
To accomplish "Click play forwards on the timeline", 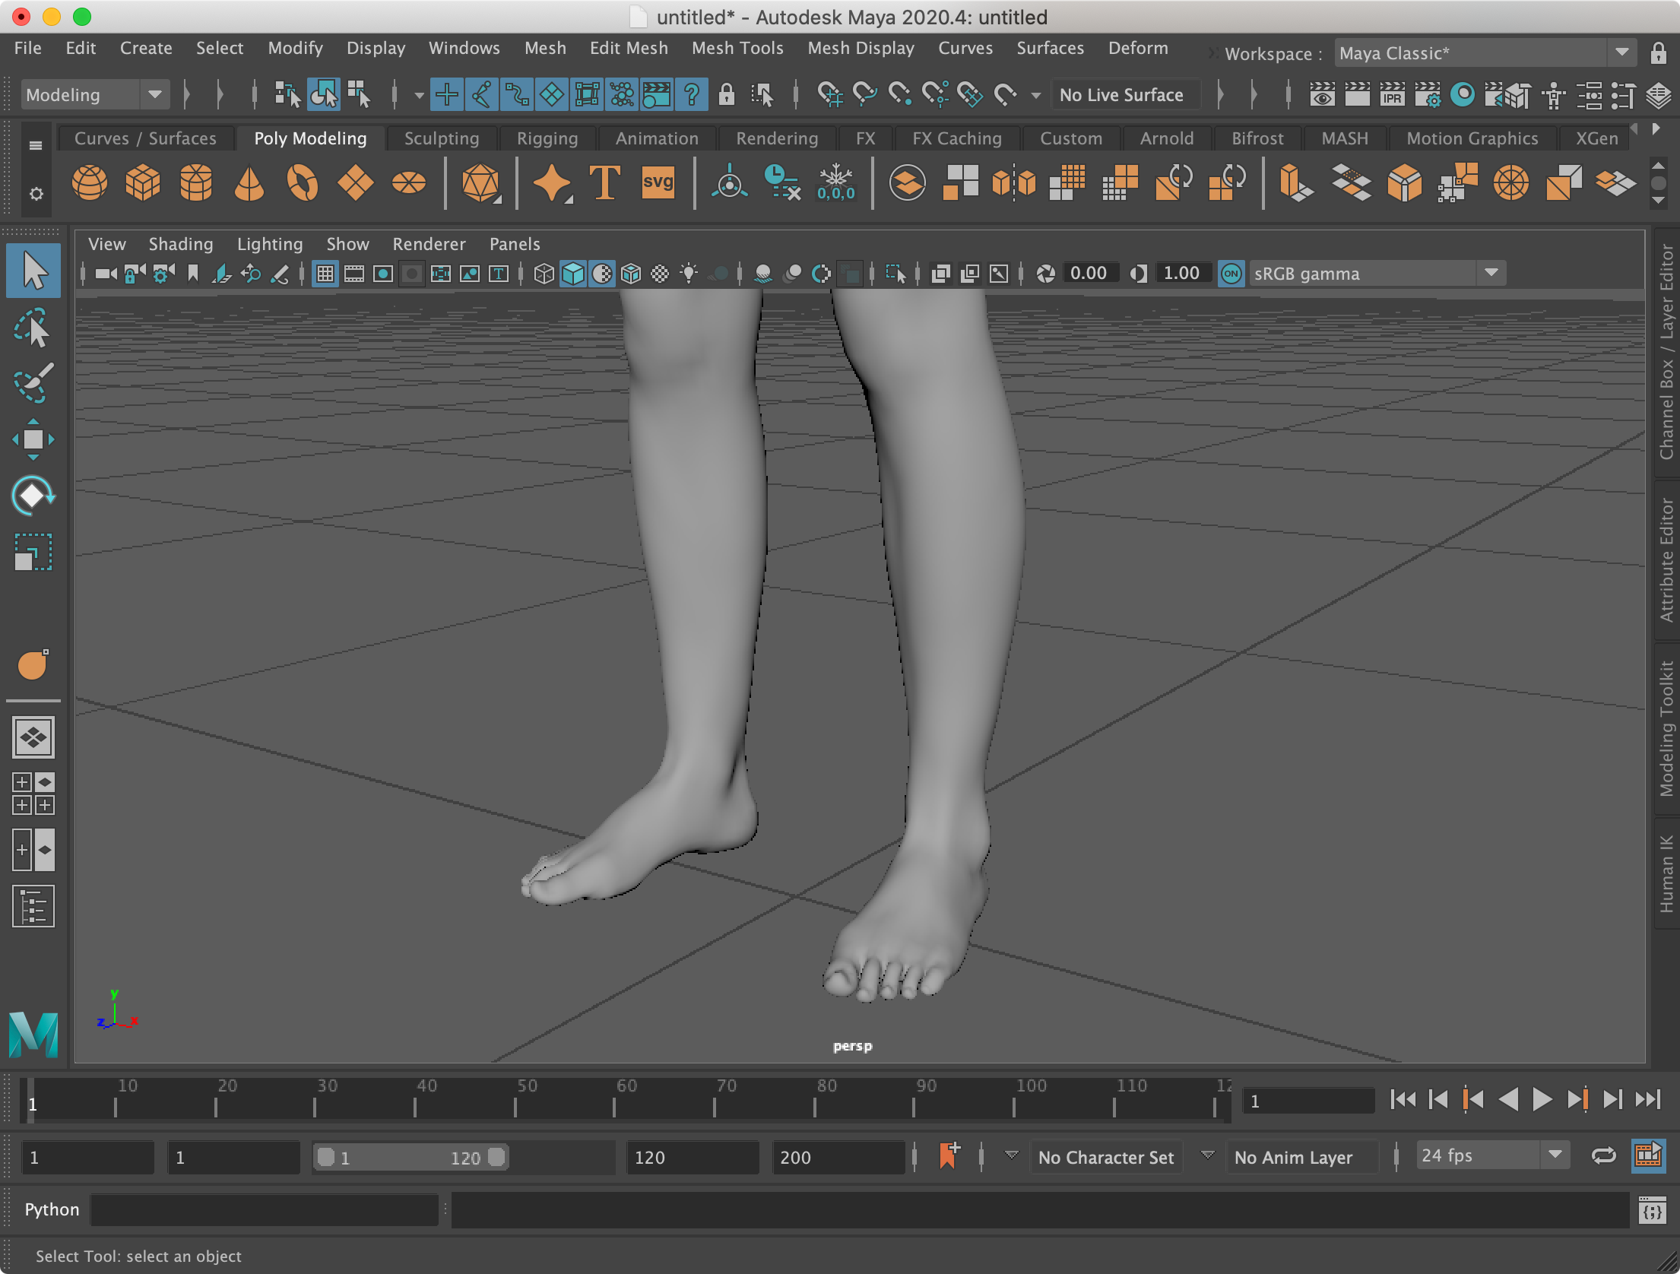I will (x=1542, y=1099).
